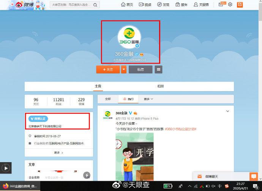The height and width of the screenshot is (191, 262).
Task: Click the post timestamp 4月17日
Action: coord(125,118)
